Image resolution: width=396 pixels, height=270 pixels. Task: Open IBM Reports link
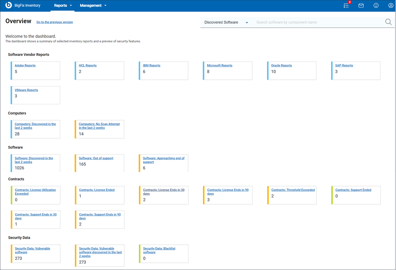click(152, 65)
